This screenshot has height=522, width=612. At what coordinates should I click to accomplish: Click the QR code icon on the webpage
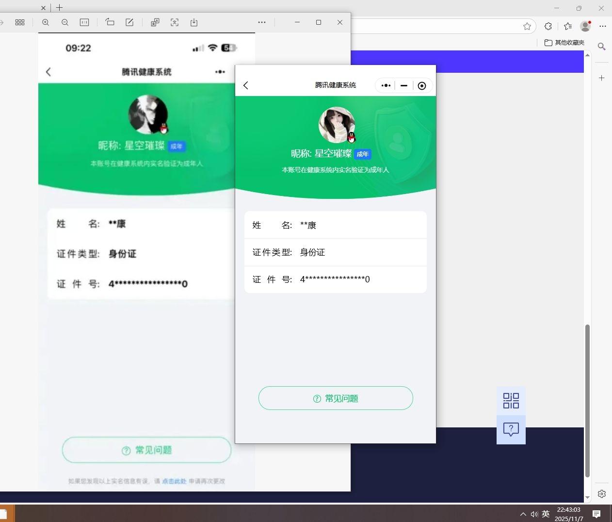coord(511,400)
